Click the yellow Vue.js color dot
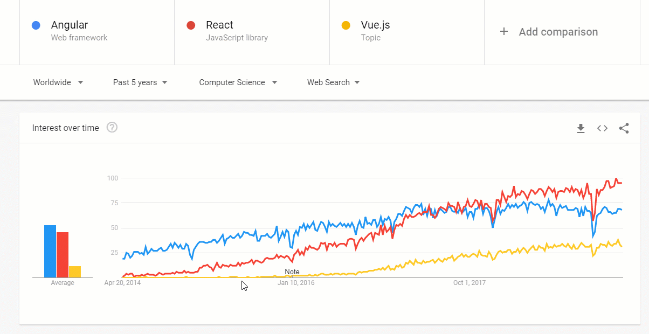The image size is (649, 334). 346,25
